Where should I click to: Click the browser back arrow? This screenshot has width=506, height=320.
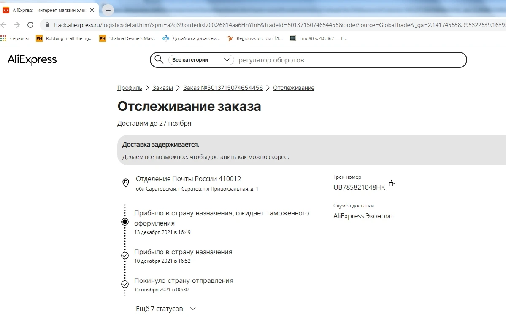pyautogui.click(x=3, y=25)
